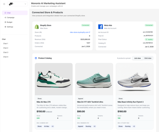Click the healthy pixel status badge
This screenshot has width=159, height=132.
click(149, 40)
